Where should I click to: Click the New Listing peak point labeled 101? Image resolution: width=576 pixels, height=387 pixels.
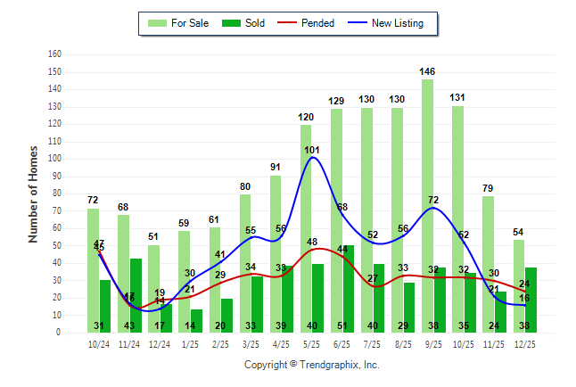(312, 157)
